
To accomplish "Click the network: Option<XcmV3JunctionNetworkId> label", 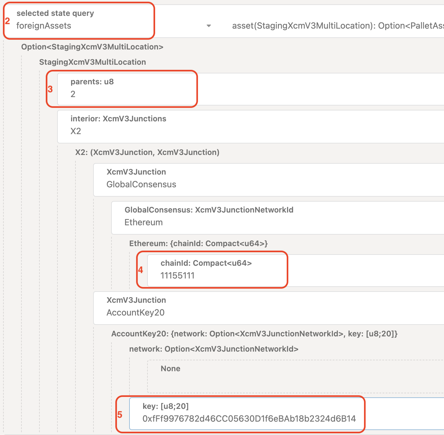I will 214,349.
